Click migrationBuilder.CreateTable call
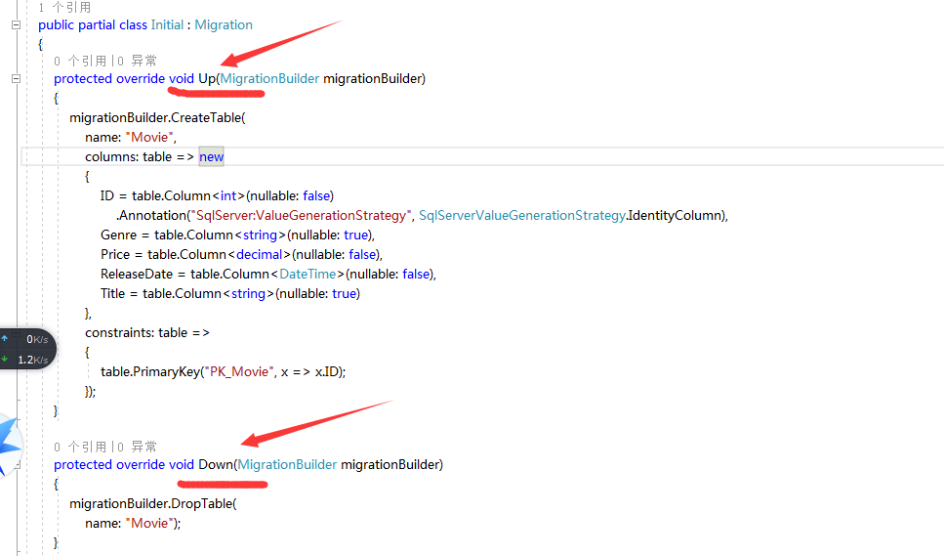Screen dimensions: 944x556 coord(157,117)
